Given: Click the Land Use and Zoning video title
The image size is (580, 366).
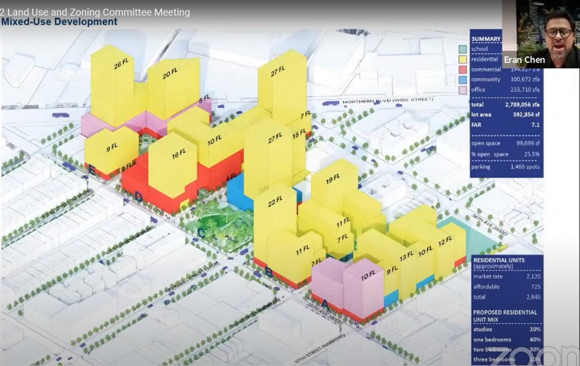Looking at the screenshot, I should [95, 12].
